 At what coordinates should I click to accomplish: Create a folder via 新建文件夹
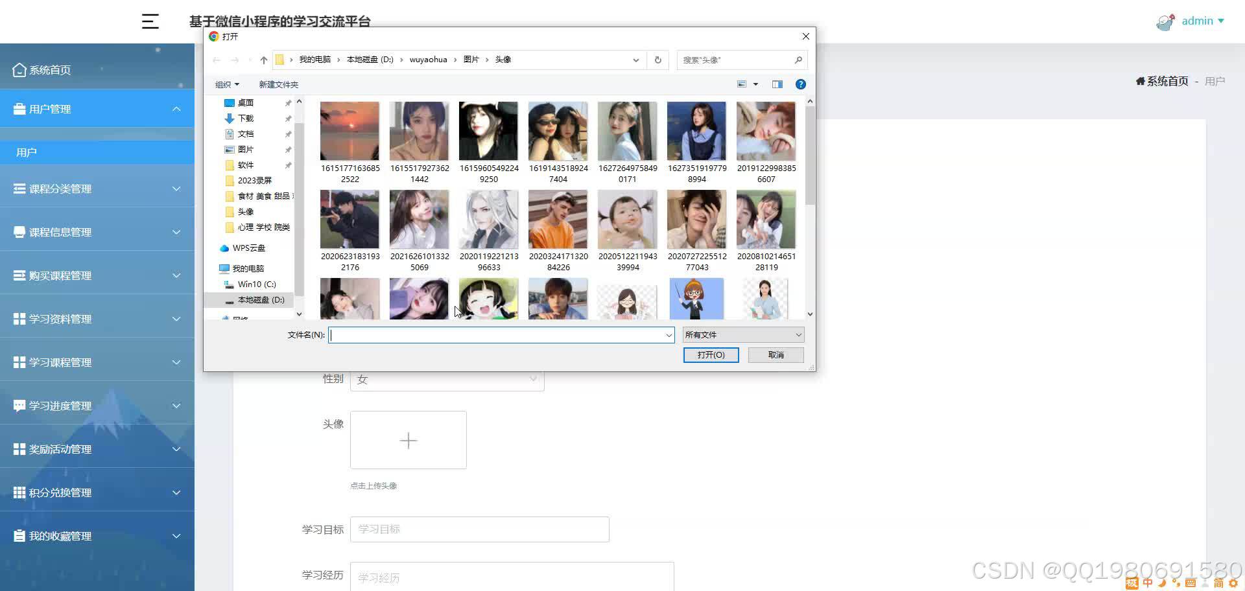click(278, 84)
